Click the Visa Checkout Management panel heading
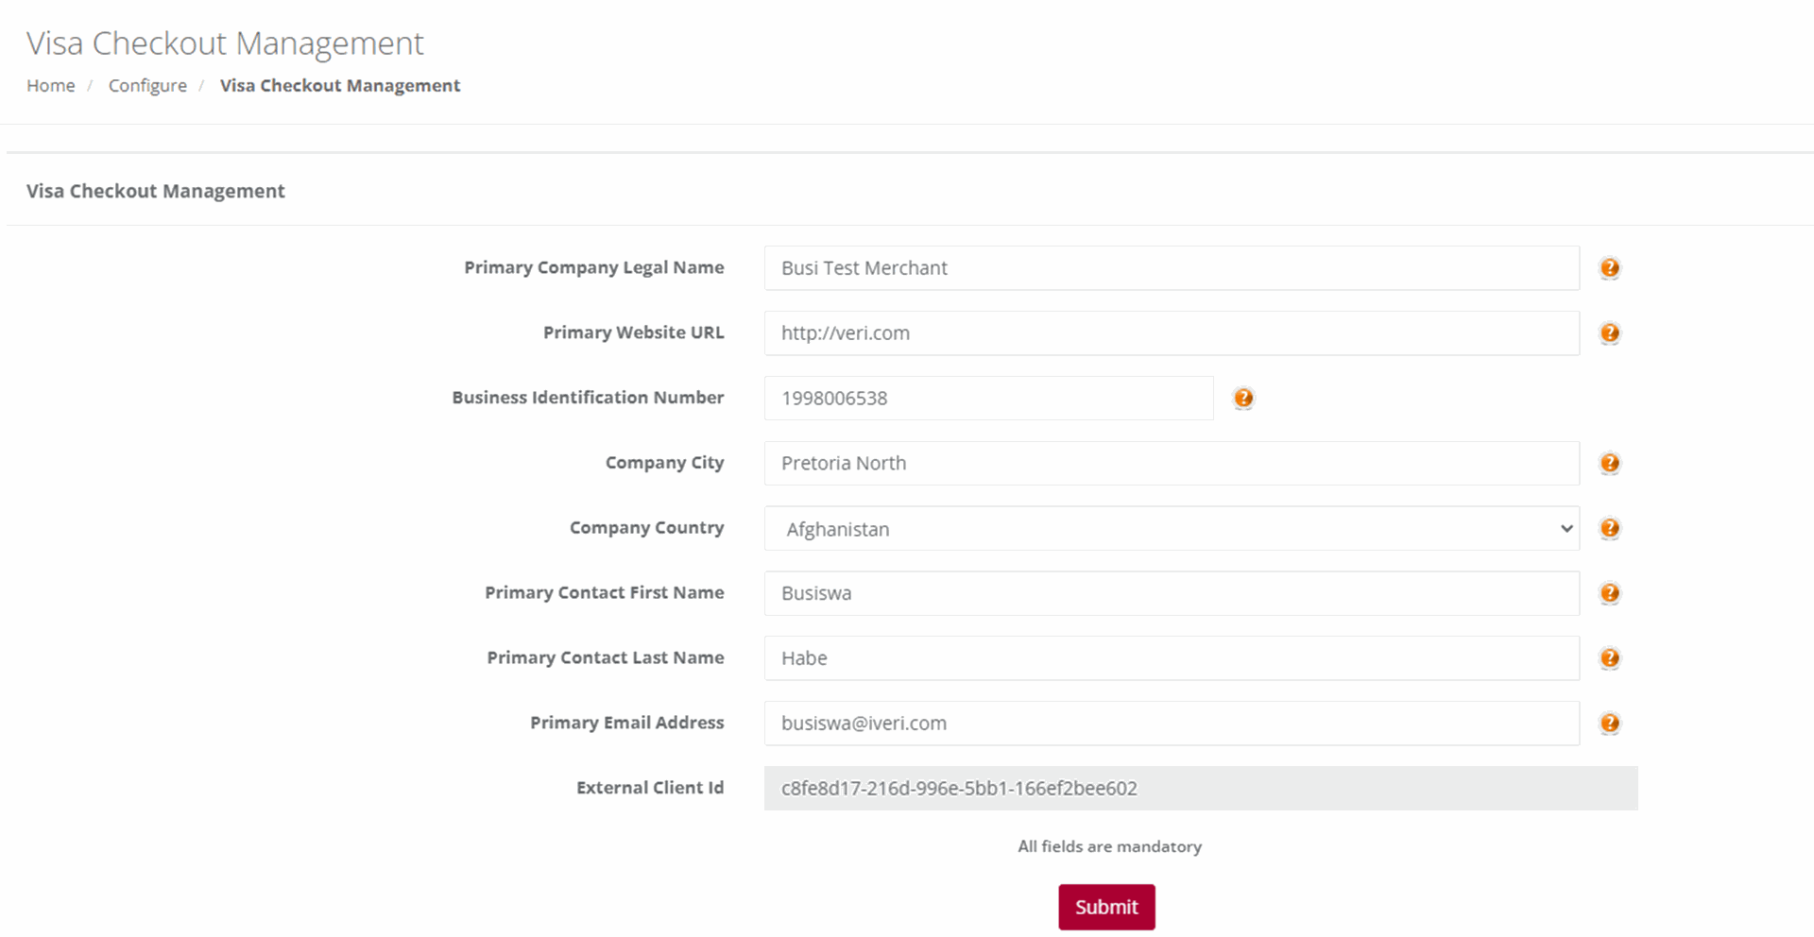This screenshot has width=1814, height=937. coord(156,191)
